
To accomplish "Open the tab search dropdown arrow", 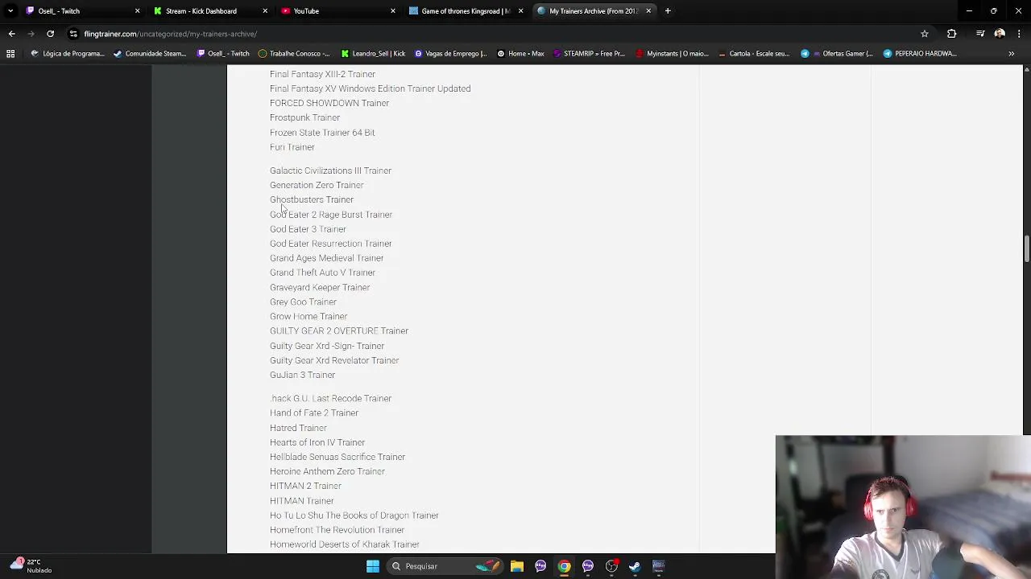I will [10, 11].
